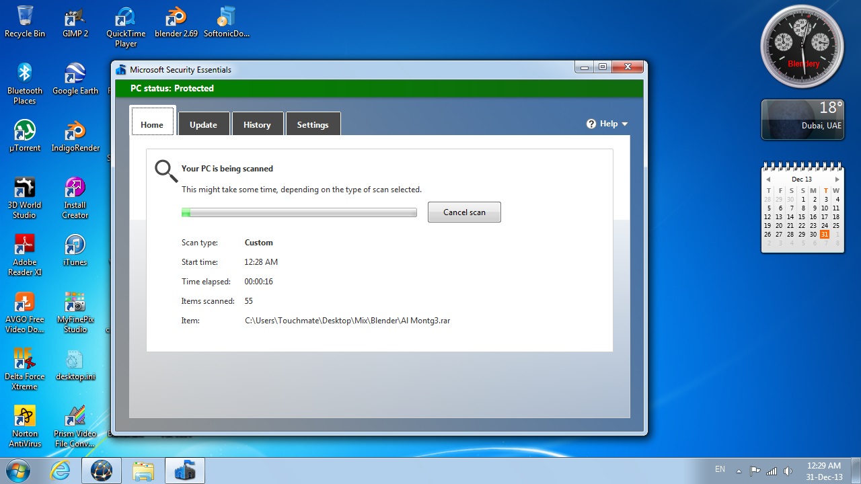This screenshot has width=861, height=484.
Task: Click the Action Center flag tray icon
Action: [x=755, y=471]
